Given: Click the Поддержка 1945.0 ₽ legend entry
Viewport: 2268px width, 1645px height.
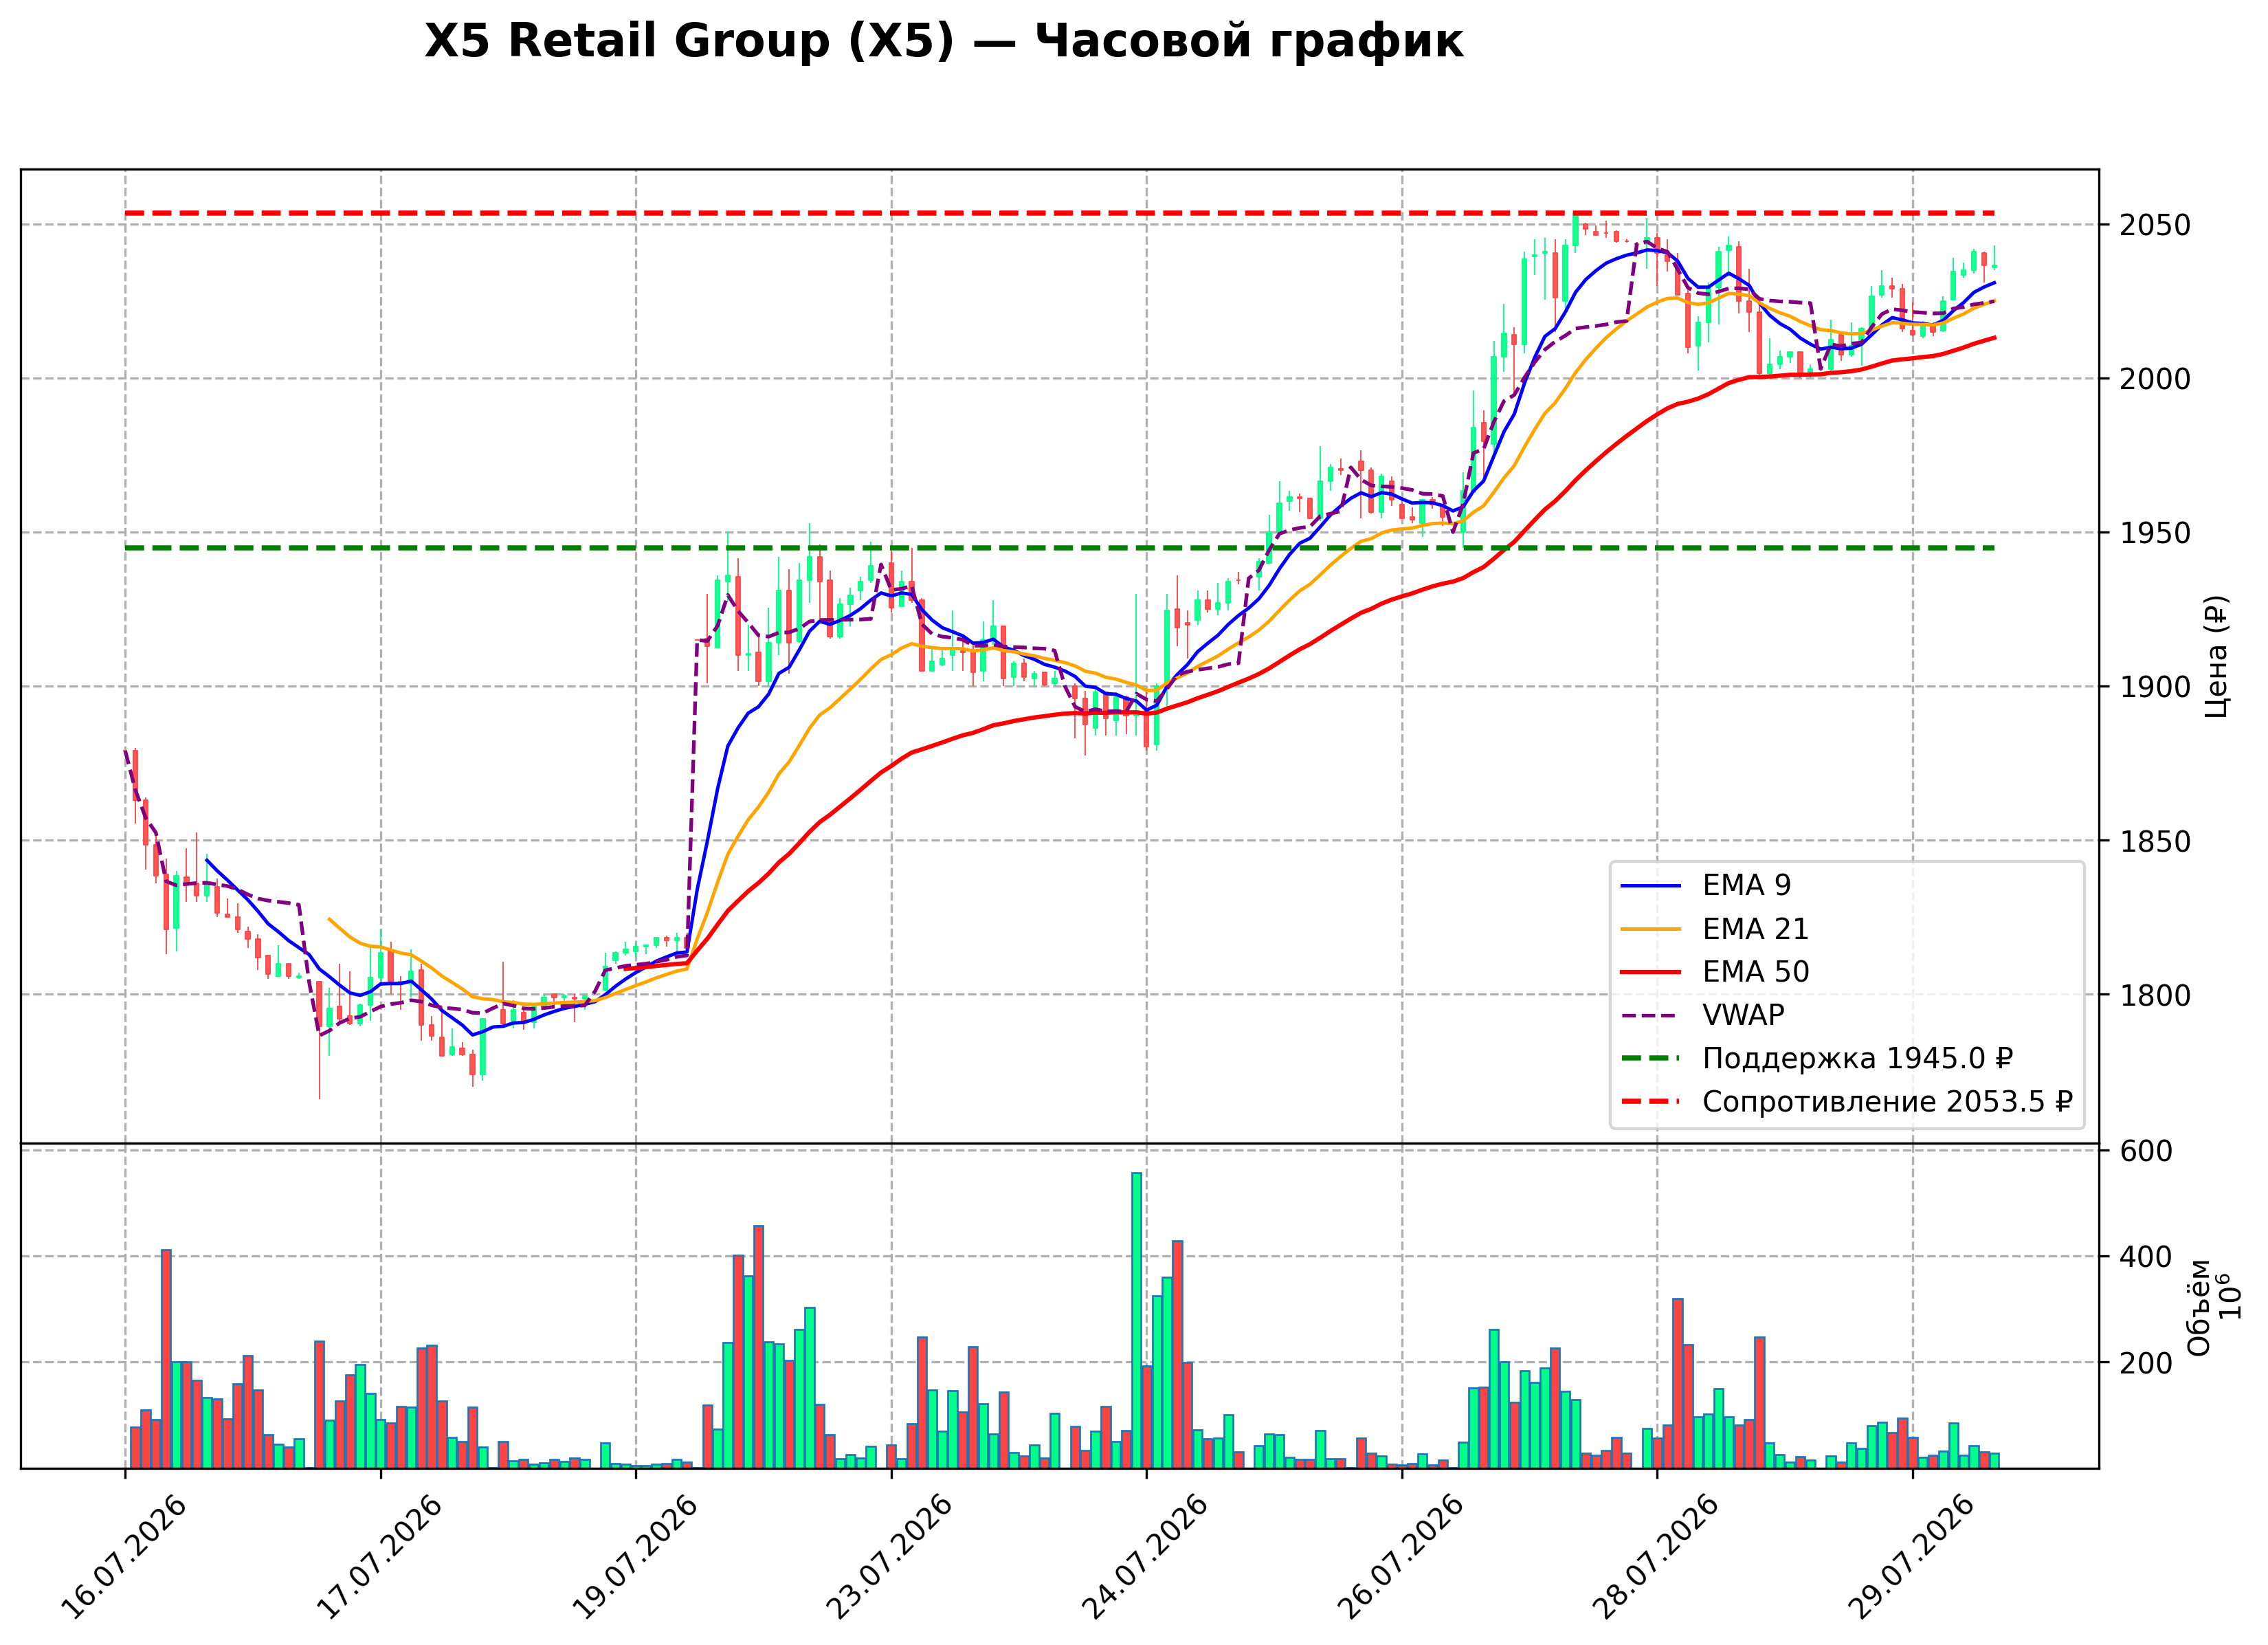Looking at the screenshot, I should (1816, 1058).
